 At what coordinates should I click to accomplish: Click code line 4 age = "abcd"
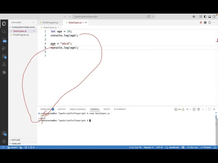tap(61, 44)
